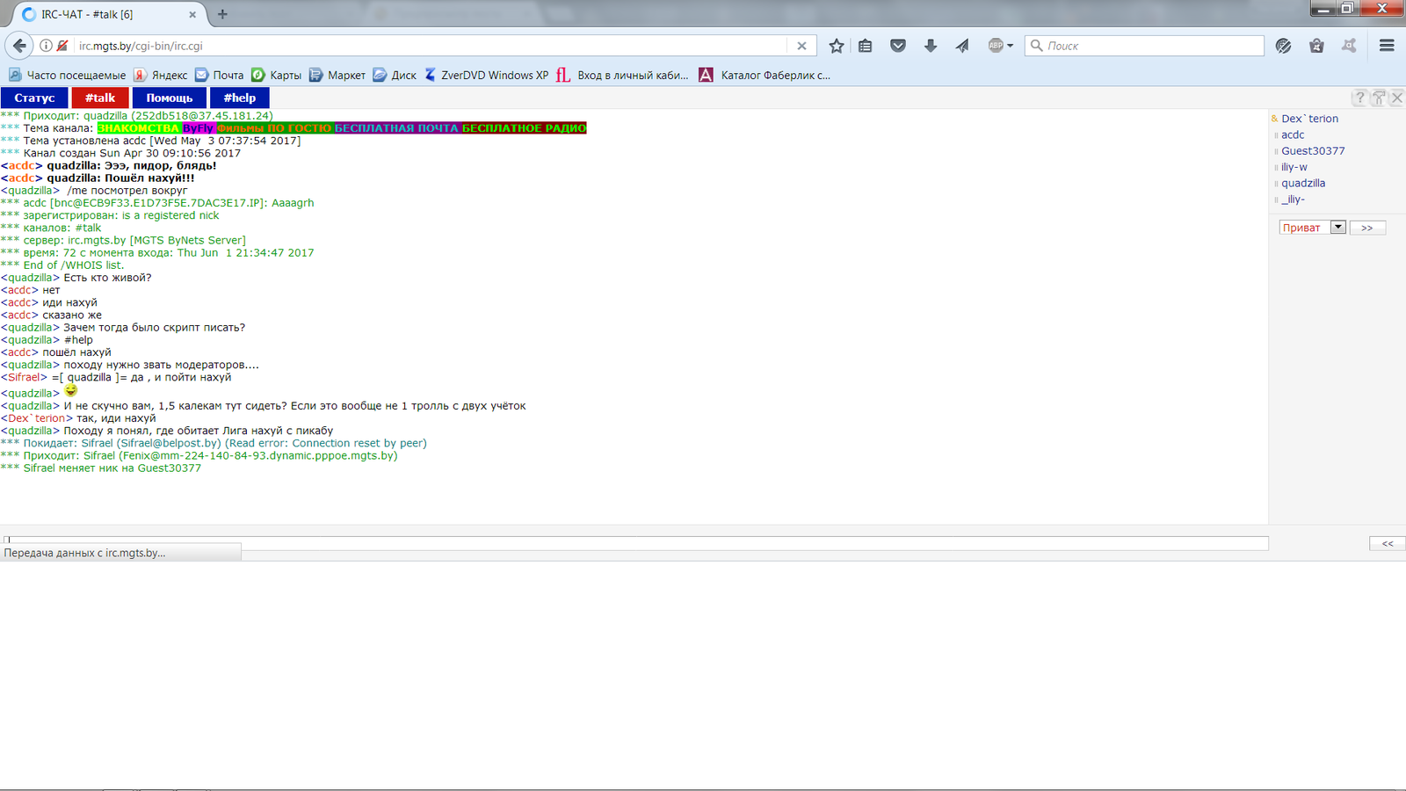Open the Яндекс bookmark
Screen dimensions: 1406x791
point(160,76)
